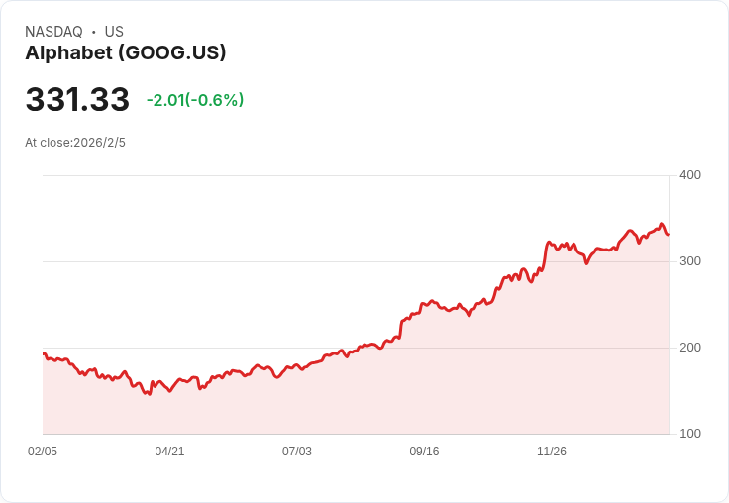This screenshot has height=503, width=729.
Task: Click the 400 label on price axis
Action: point(689,175)
